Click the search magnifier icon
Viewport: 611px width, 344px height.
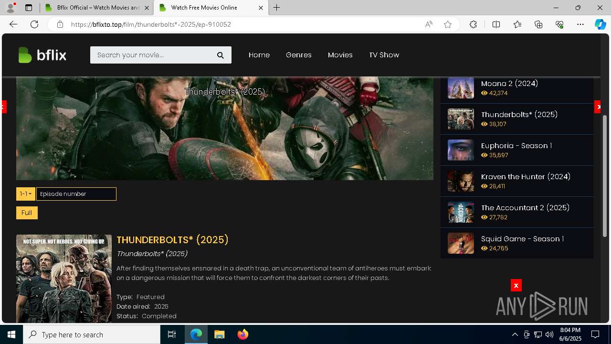click(x=221, y=55)
